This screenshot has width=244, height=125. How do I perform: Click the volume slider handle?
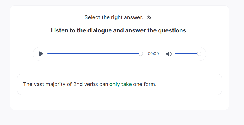tap(199, 54)
